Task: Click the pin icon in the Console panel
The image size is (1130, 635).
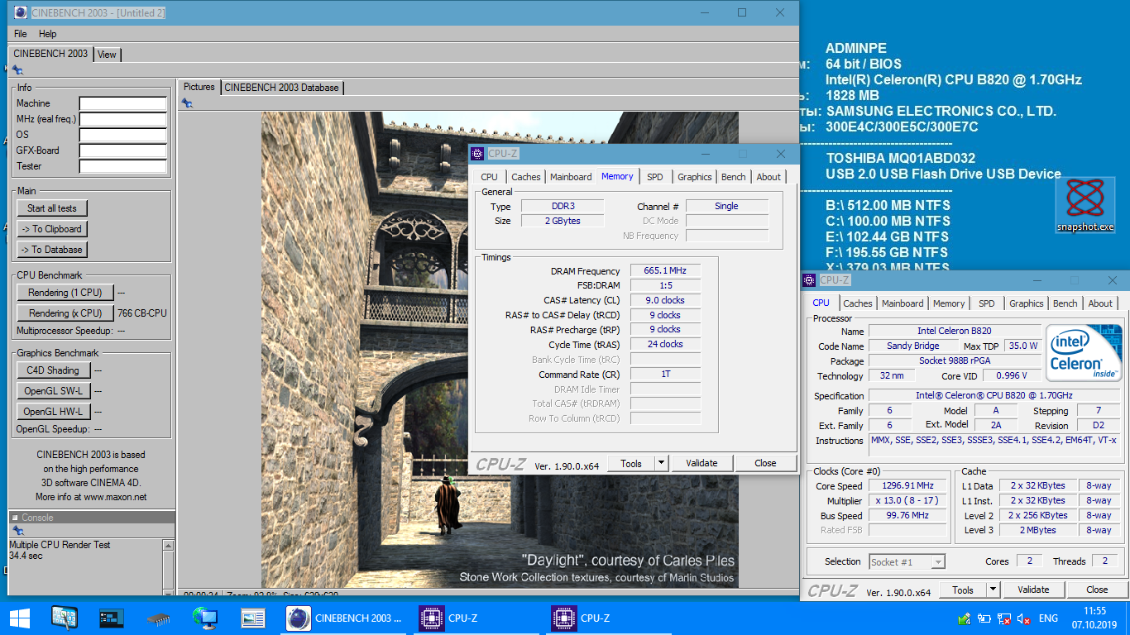Action: (x=17, y=531)
